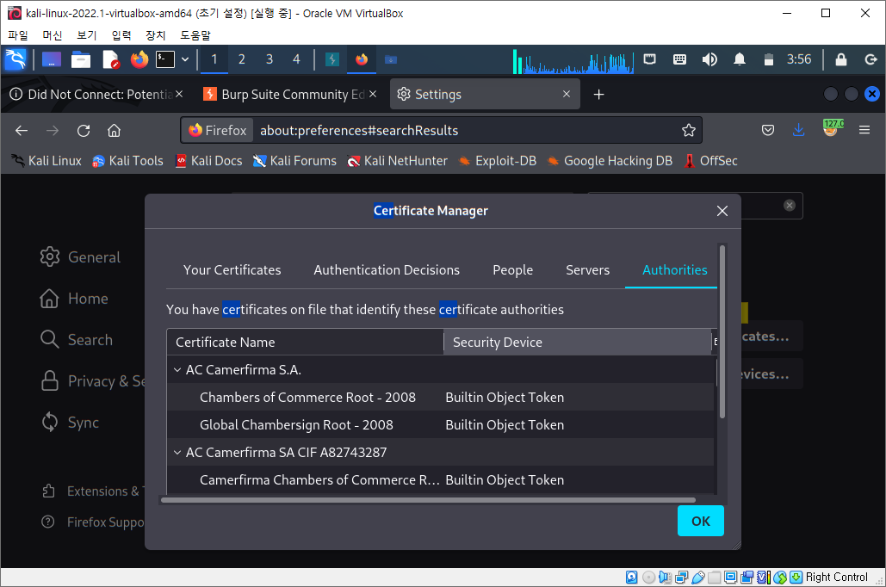Screen dimensions: 886x587
Task: Launch the file manager from the panel
Action: (x=81, y=59)
